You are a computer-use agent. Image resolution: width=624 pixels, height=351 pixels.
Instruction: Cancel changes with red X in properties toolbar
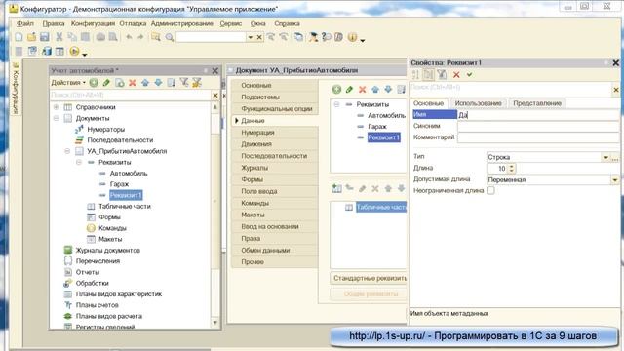(456, 74)
